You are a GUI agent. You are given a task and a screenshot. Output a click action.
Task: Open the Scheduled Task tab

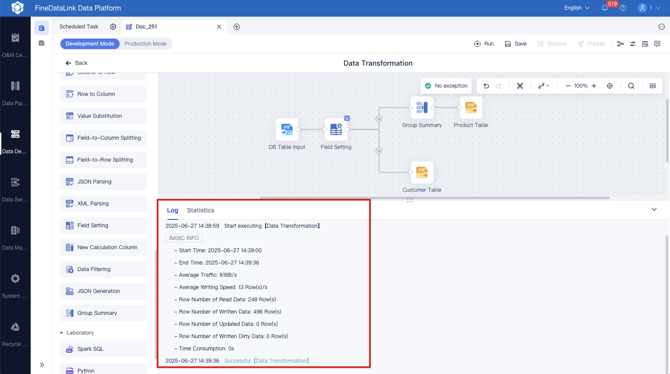click(x=79, y=27)
